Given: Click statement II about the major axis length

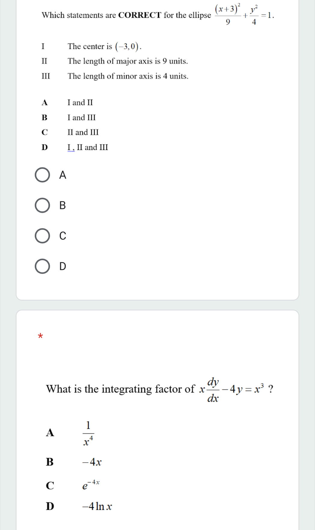Looking at the screenshot, I should (x=127, y=61).
